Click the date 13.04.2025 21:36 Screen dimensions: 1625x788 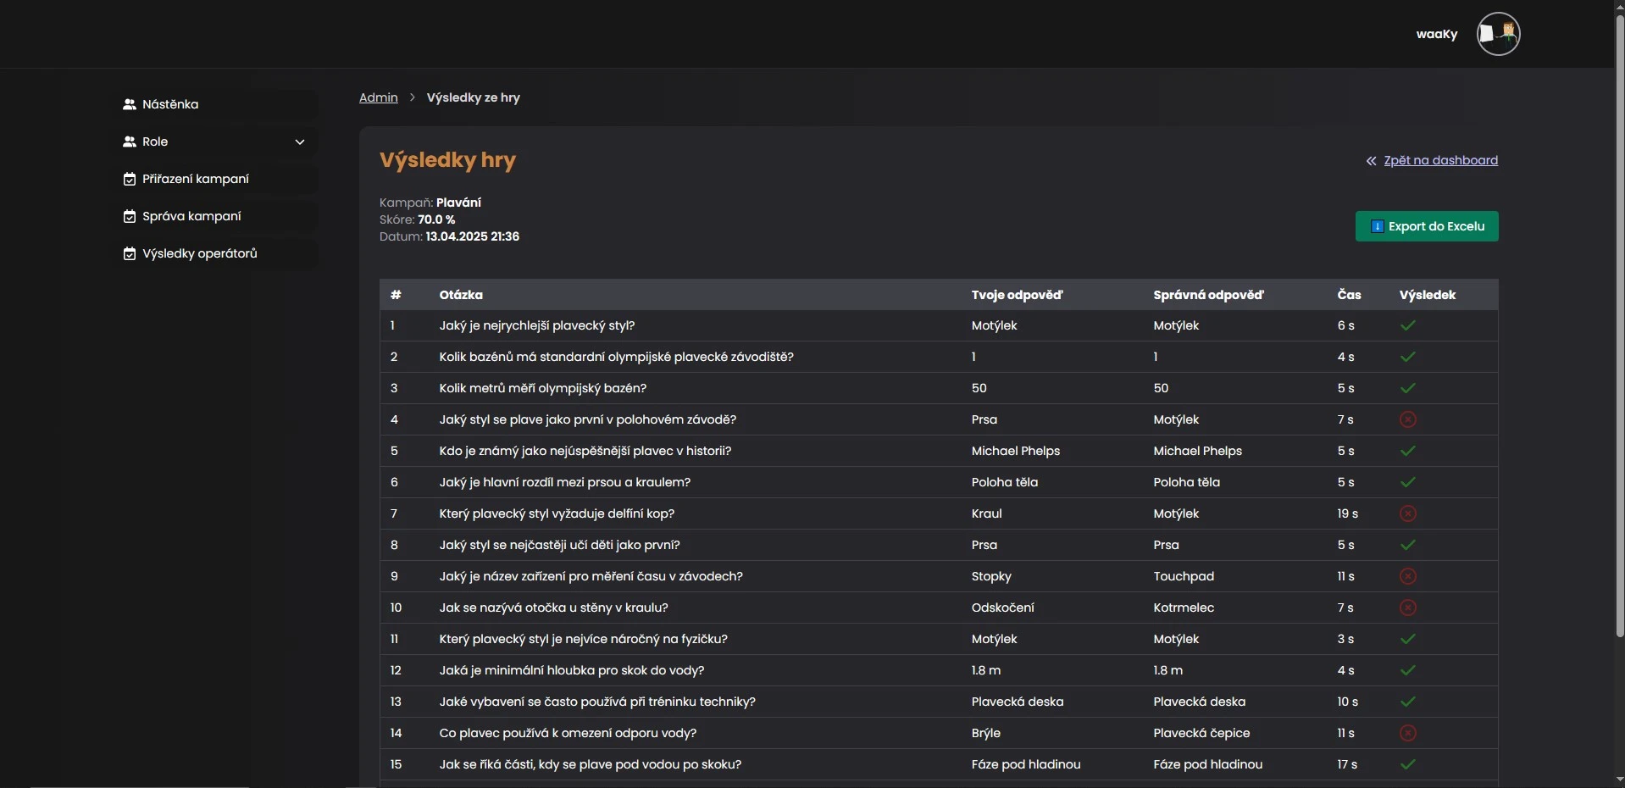pyautogui.click(x=472, y=236)
